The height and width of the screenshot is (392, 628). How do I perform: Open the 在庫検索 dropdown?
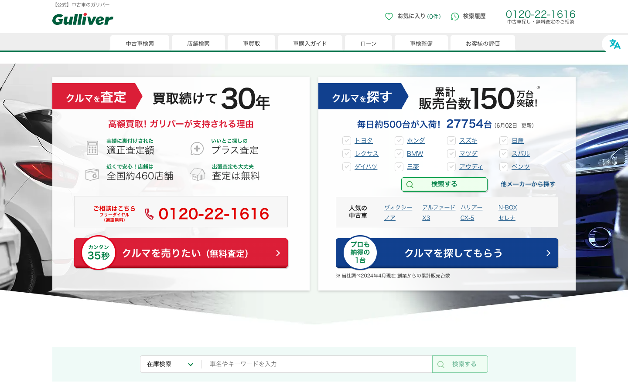click(171, 364)
